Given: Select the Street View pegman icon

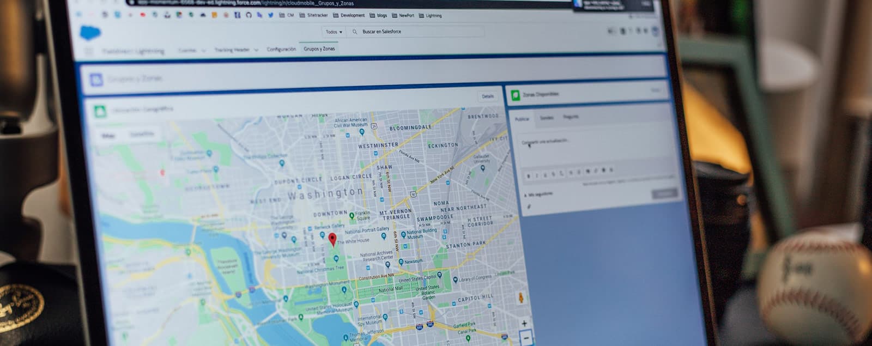Looking at the screenshot, I should (x=520, y=298).
